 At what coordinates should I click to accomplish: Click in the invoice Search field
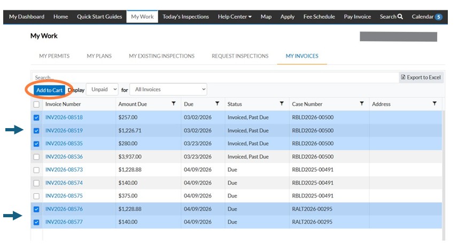coord(214,77)
